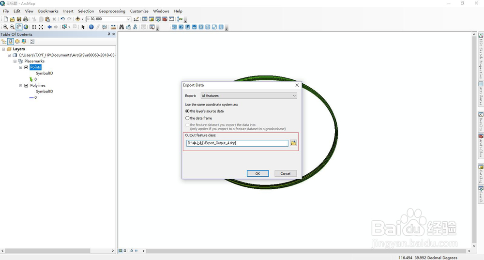Click the Fixed Zoom In icon
The width and height of the screenshot is (484, 260).
tap(34, 27)
